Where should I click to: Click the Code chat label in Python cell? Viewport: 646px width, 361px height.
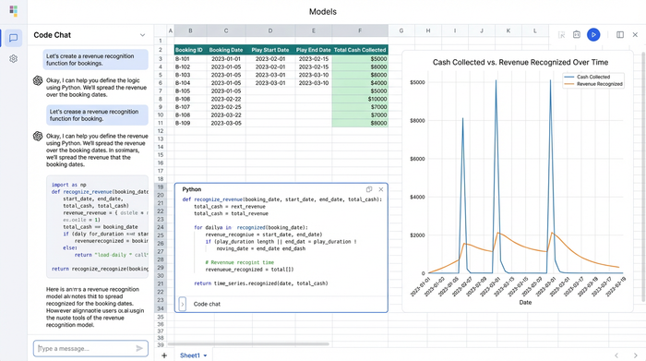207,304
